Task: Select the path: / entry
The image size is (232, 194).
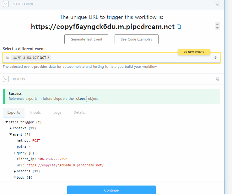Action: click(x=24, y=147)
